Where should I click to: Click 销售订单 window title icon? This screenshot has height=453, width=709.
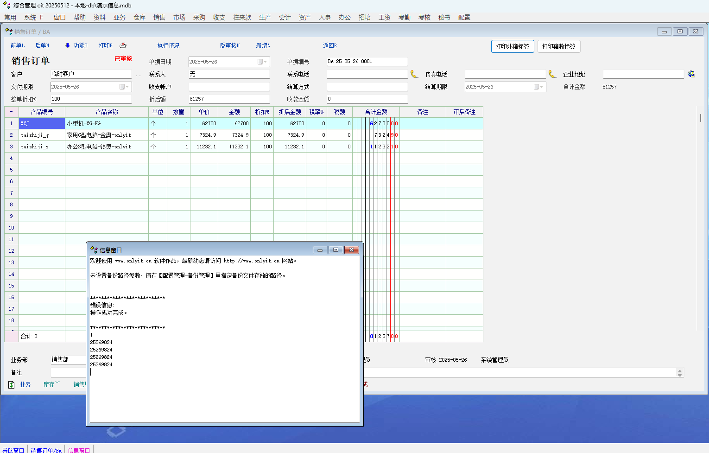point(8,32)
